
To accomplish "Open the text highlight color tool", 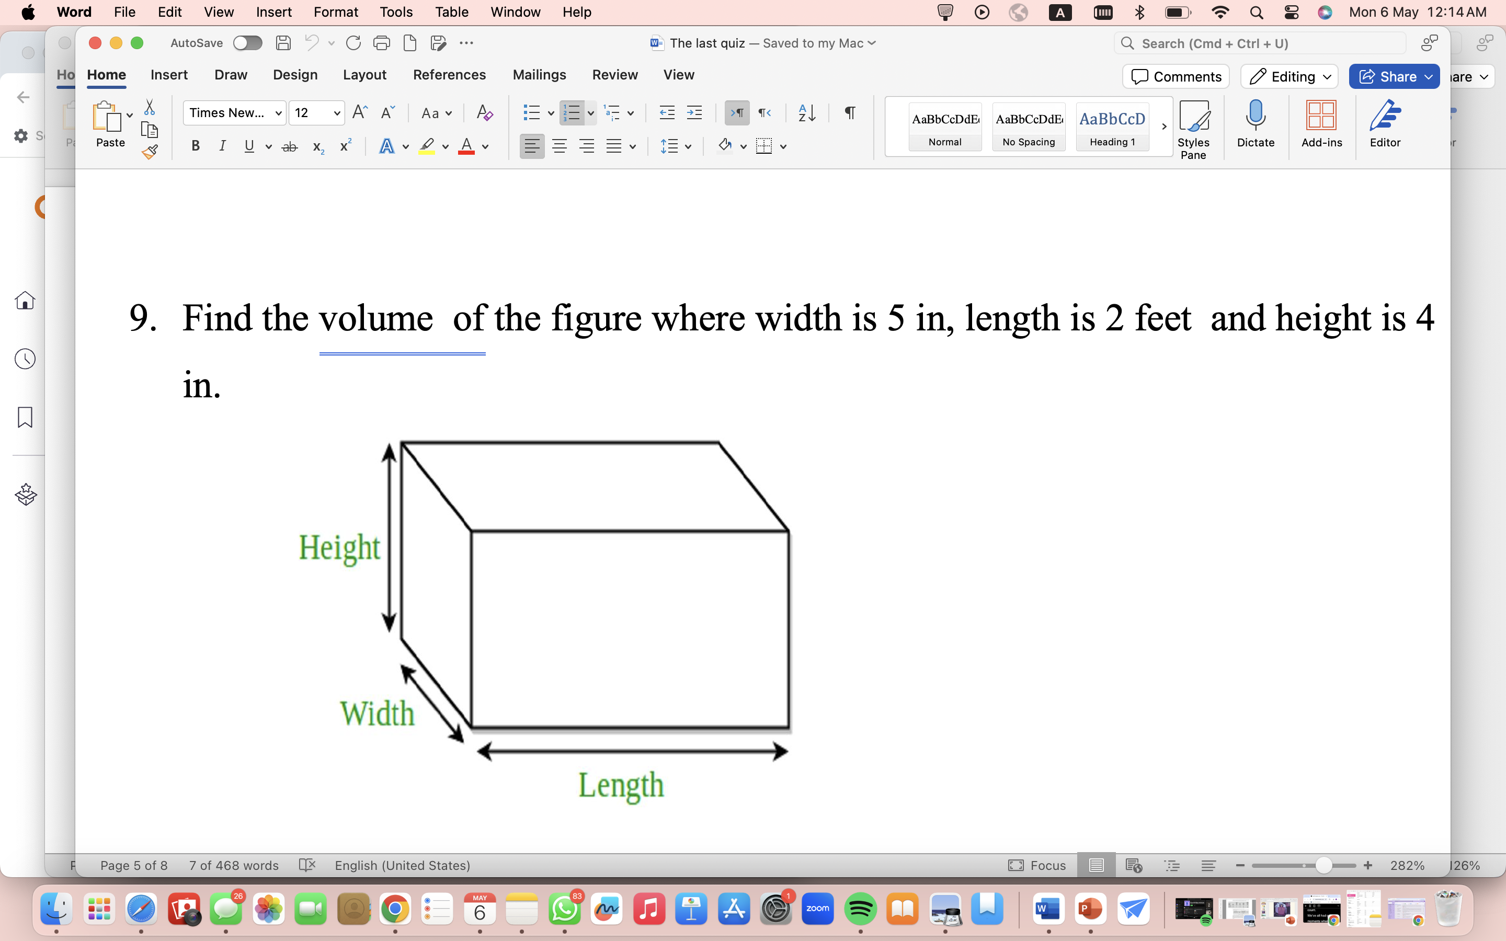I will [428, 146].
